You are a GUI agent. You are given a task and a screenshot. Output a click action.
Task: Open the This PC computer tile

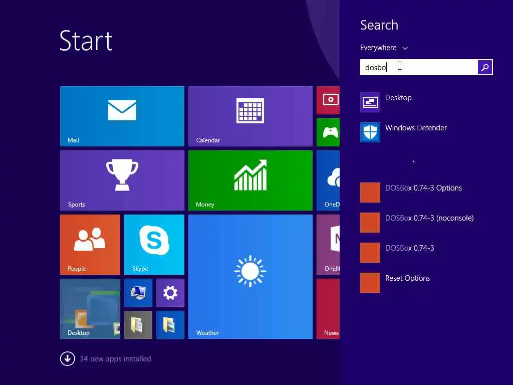pos(138,293)
